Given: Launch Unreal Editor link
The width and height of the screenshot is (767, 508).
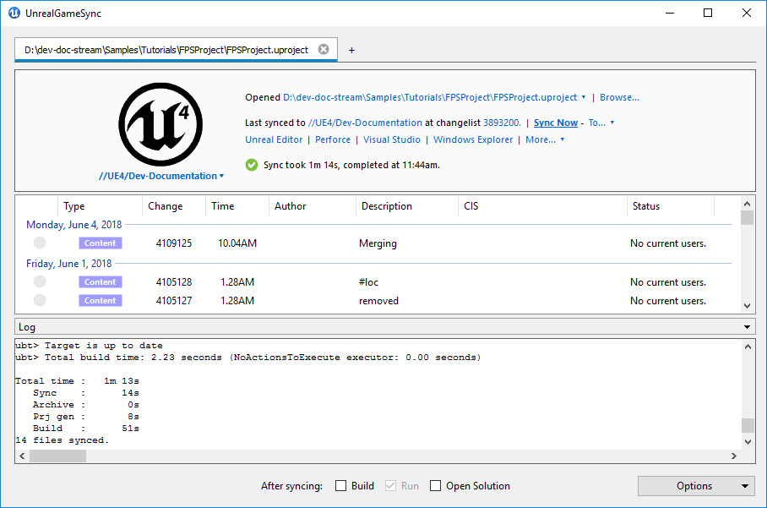Looking at the screenshot, I should (x=274, y=139).
